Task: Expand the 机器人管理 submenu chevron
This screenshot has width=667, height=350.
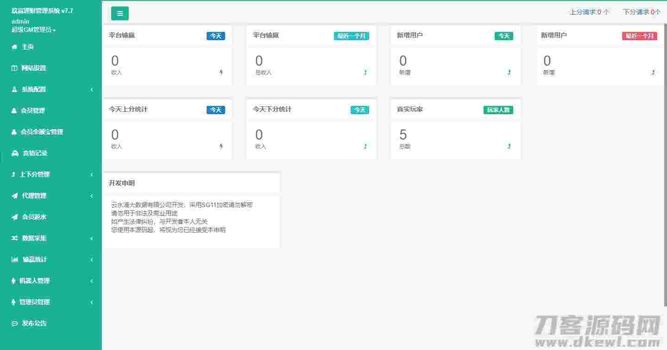Action: [92, 281]
